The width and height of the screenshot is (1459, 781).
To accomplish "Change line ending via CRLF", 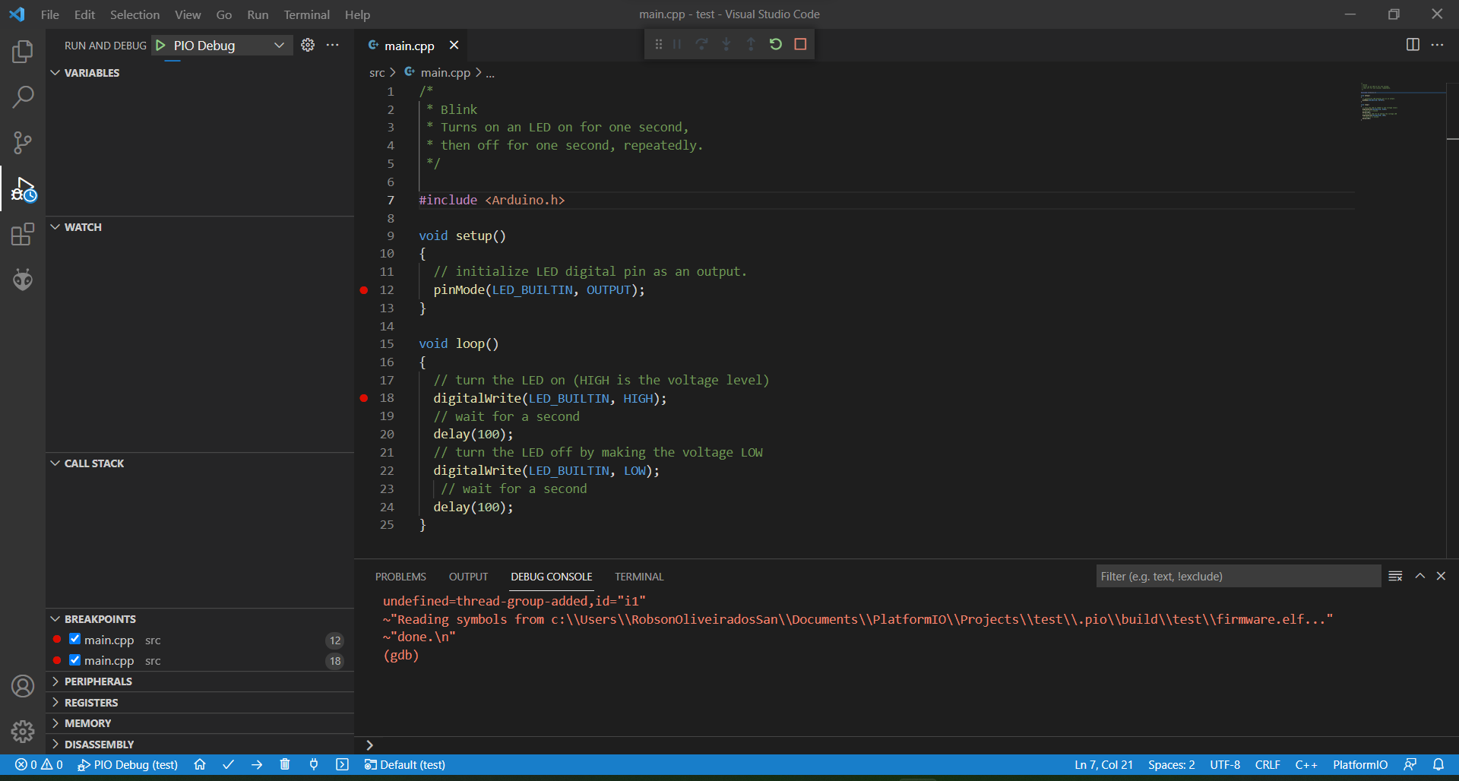I will click(1268, 764).
